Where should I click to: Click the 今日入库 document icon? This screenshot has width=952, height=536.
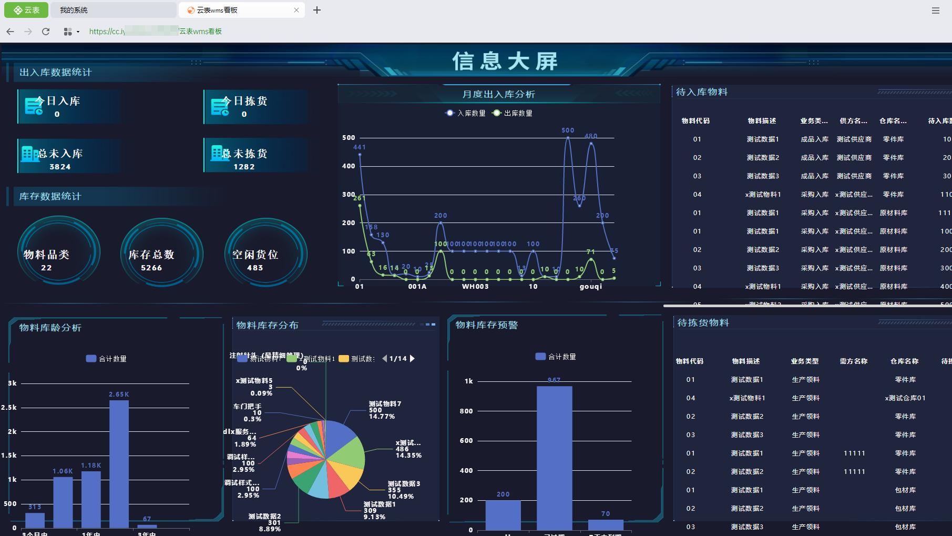click(x=33, y=105)
